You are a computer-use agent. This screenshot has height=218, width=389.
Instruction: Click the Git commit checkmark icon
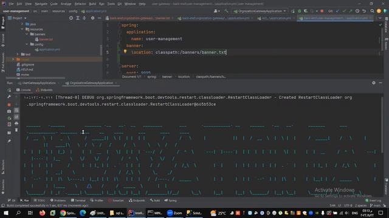coord(344,11)
